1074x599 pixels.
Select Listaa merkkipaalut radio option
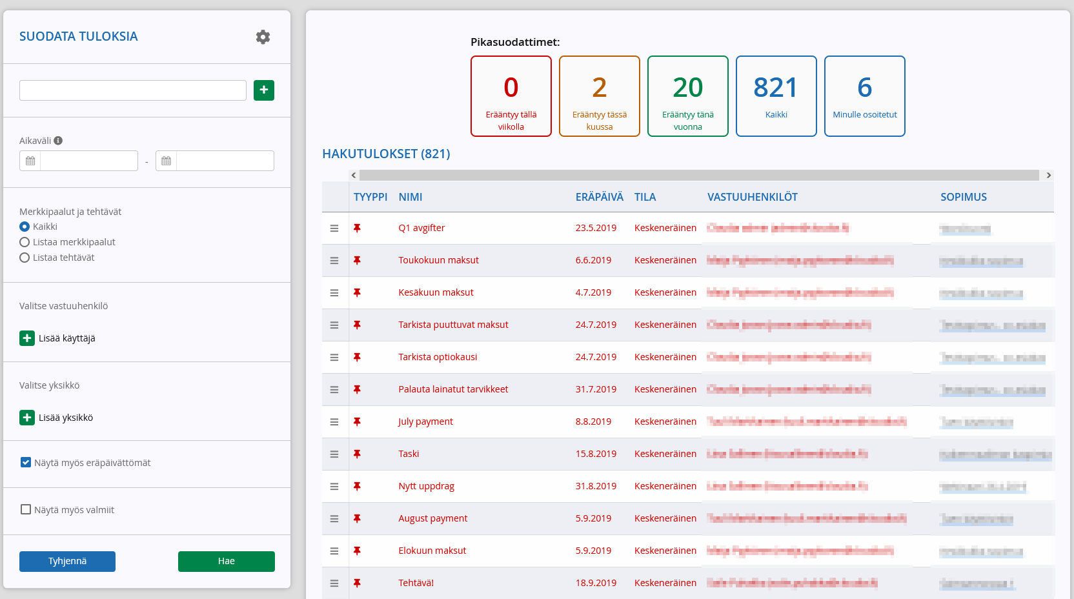coord(25,242)
